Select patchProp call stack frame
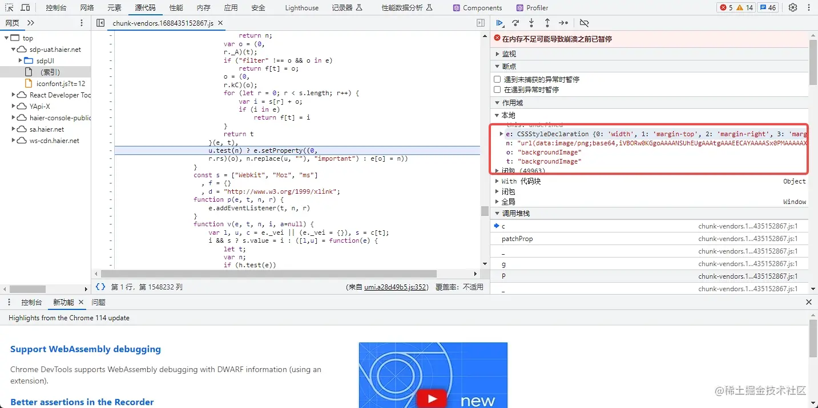818x408 pixels. pos(649,239)
